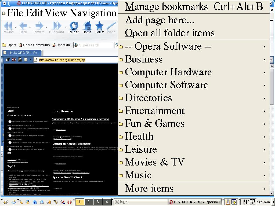Expand the Business bookmarks folder
Screen dimensions: 275x206
[x=194, y=59]
